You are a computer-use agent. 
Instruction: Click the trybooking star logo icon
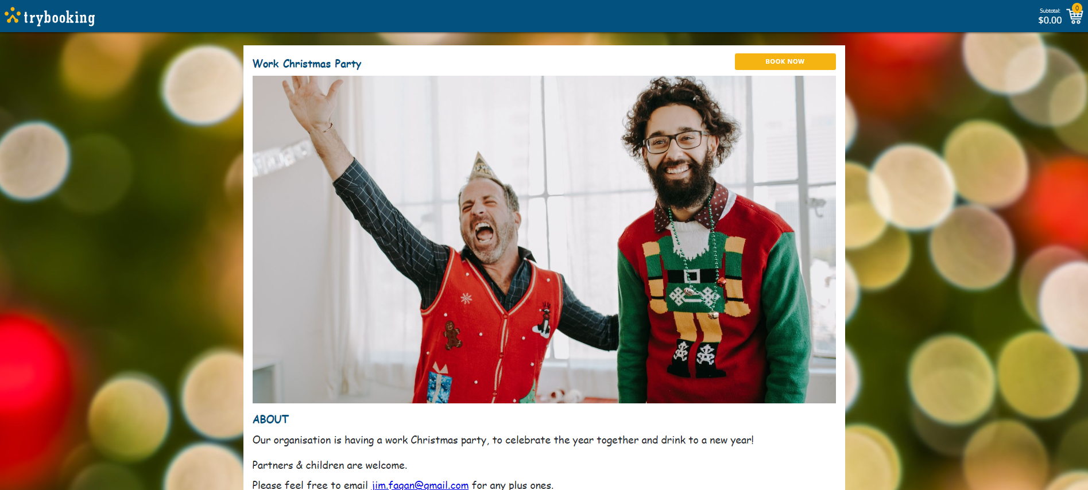point(13,16)
